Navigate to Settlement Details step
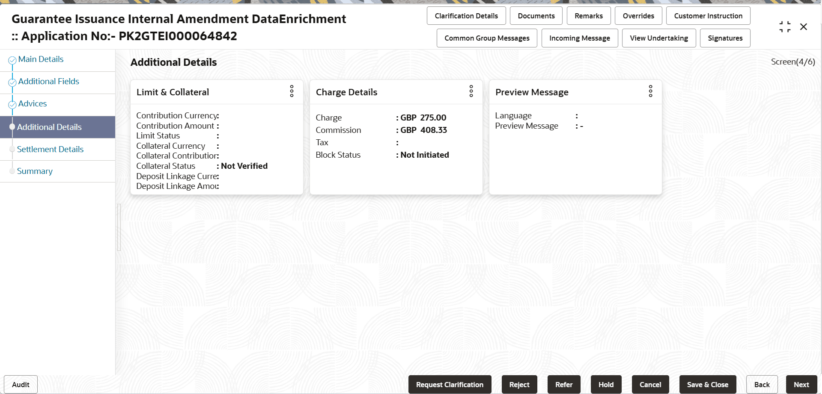The height and width of the screenshot is (394, 822). pyautogui.click(x=50, y=150)
